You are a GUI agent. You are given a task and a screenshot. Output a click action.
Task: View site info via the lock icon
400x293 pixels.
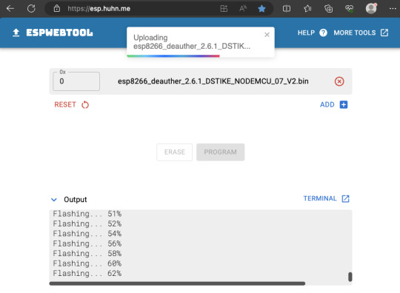click(56, 9)
